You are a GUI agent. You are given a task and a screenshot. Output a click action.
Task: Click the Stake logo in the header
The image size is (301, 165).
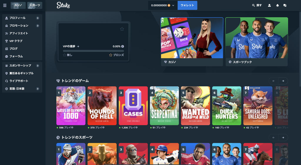[63, 5]
